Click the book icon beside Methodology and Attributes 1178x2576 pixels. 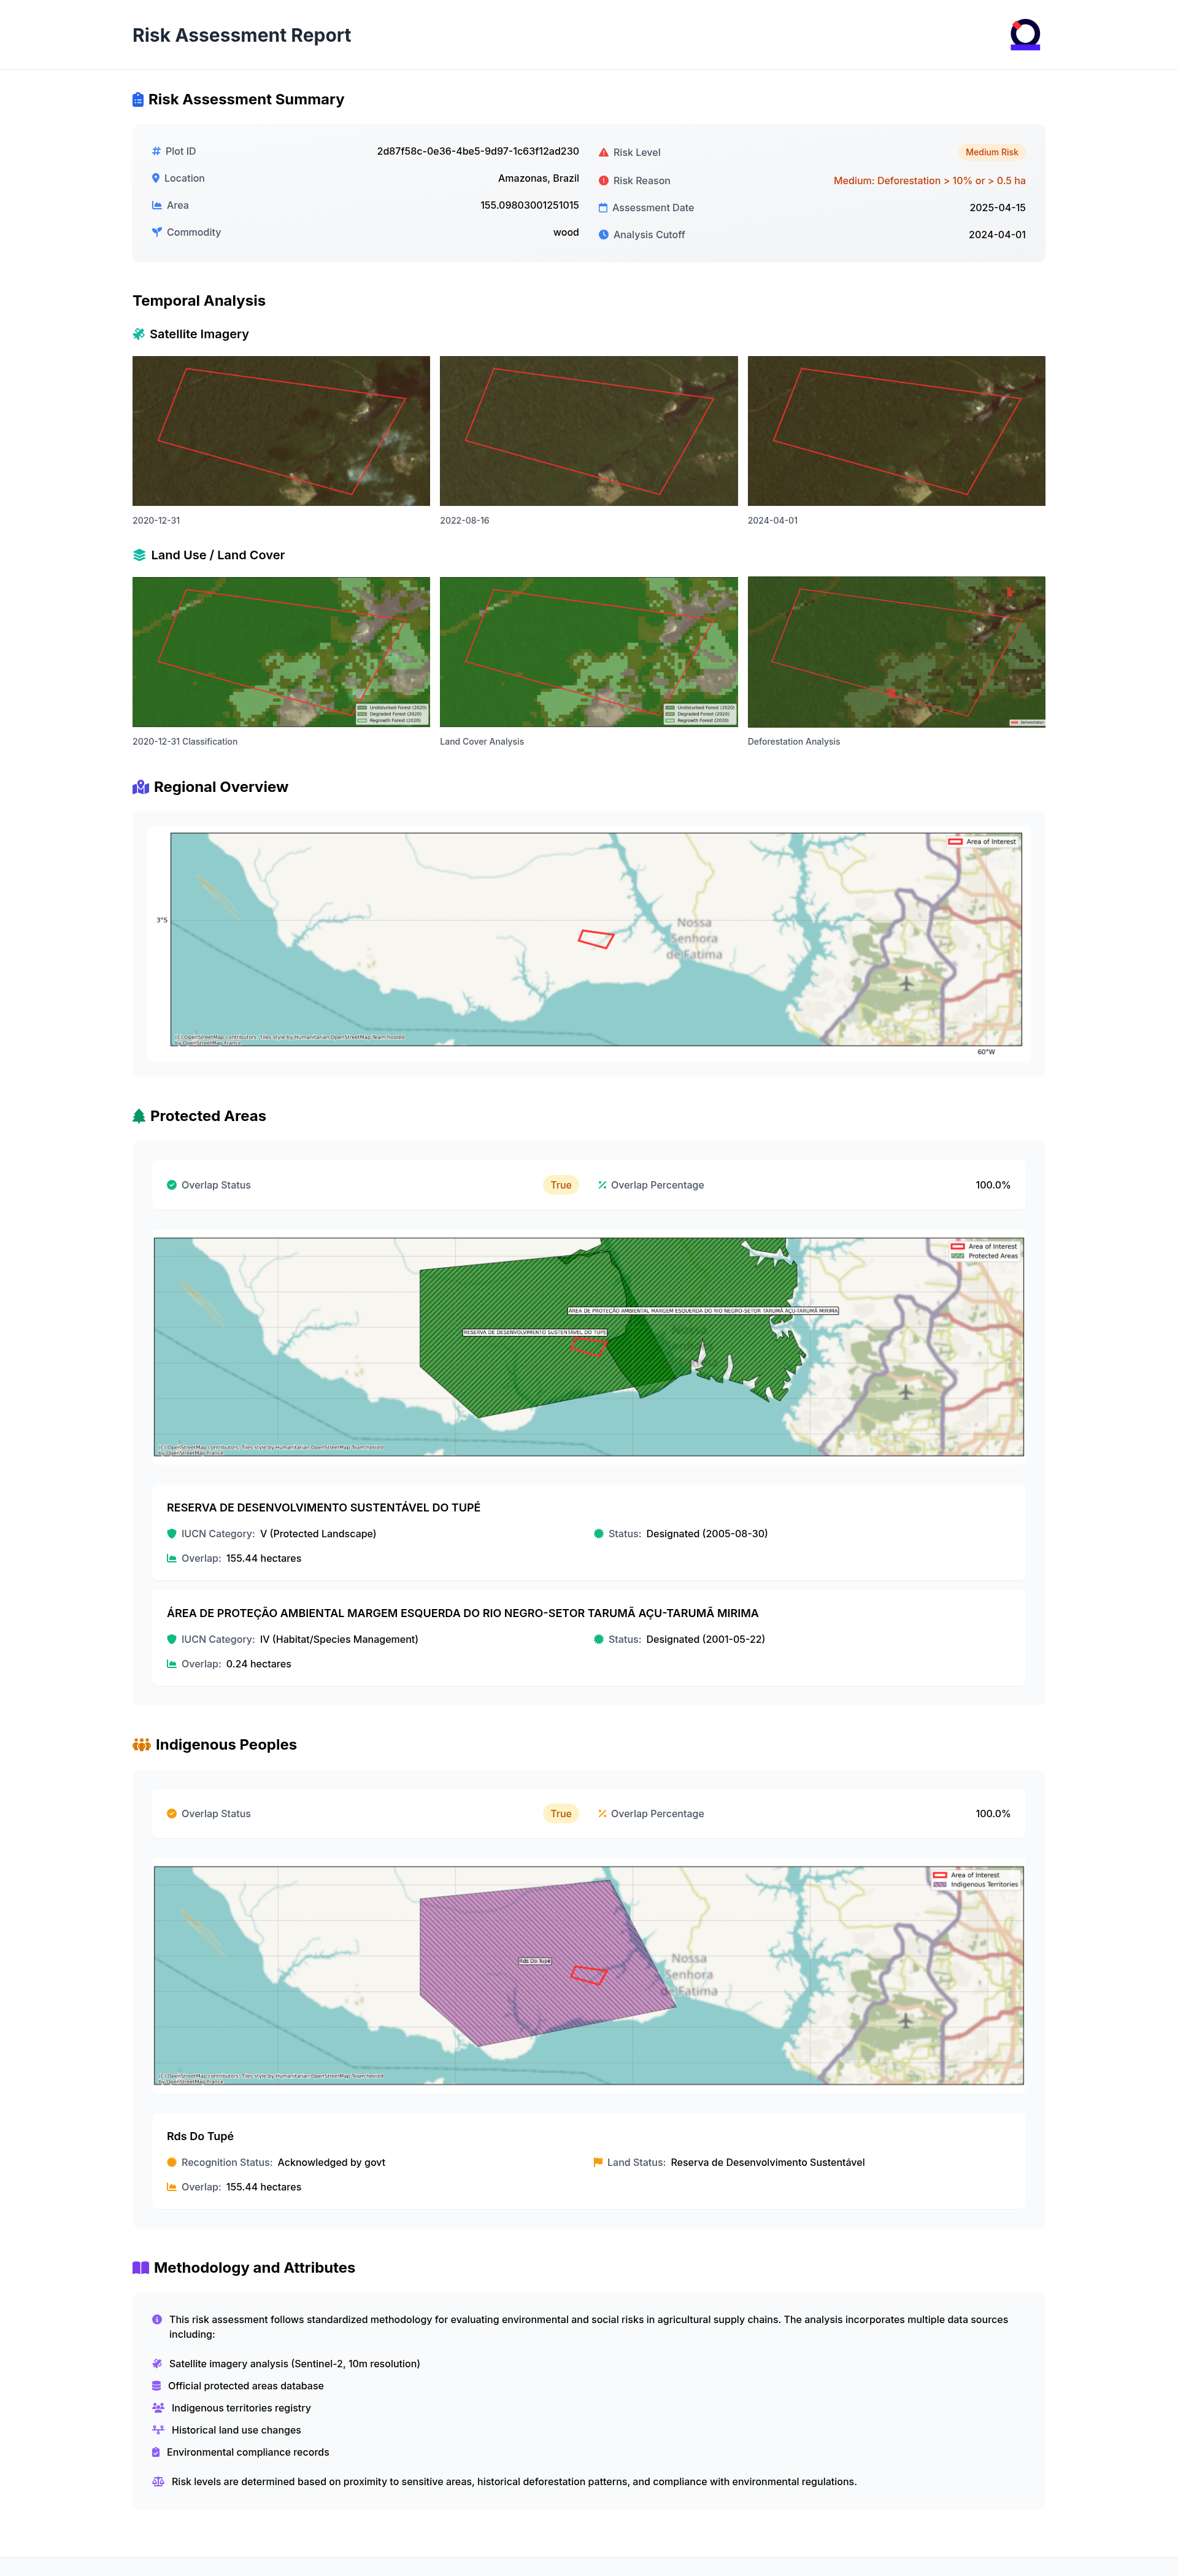pos(141,2268)
